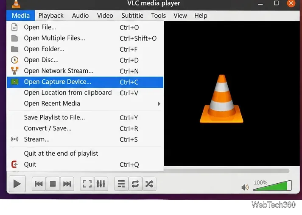Choose Open Folder... entry
The image size is (302, 215).
(x=85, y=49)
